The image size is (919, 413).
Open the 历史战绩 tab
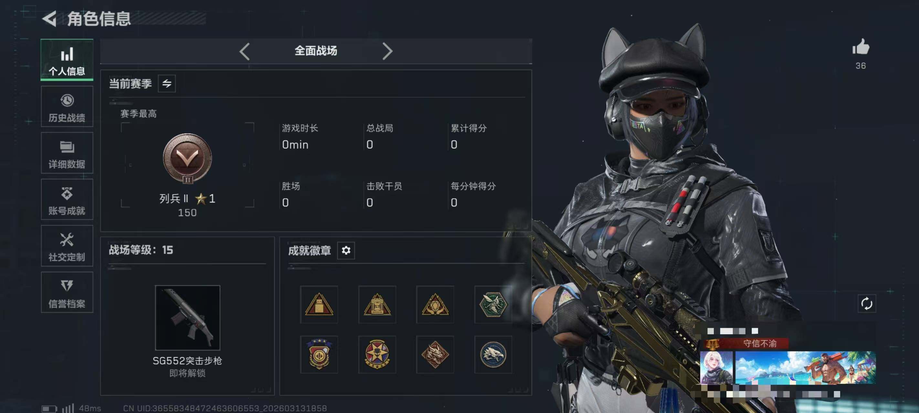[x=67, y=106]
